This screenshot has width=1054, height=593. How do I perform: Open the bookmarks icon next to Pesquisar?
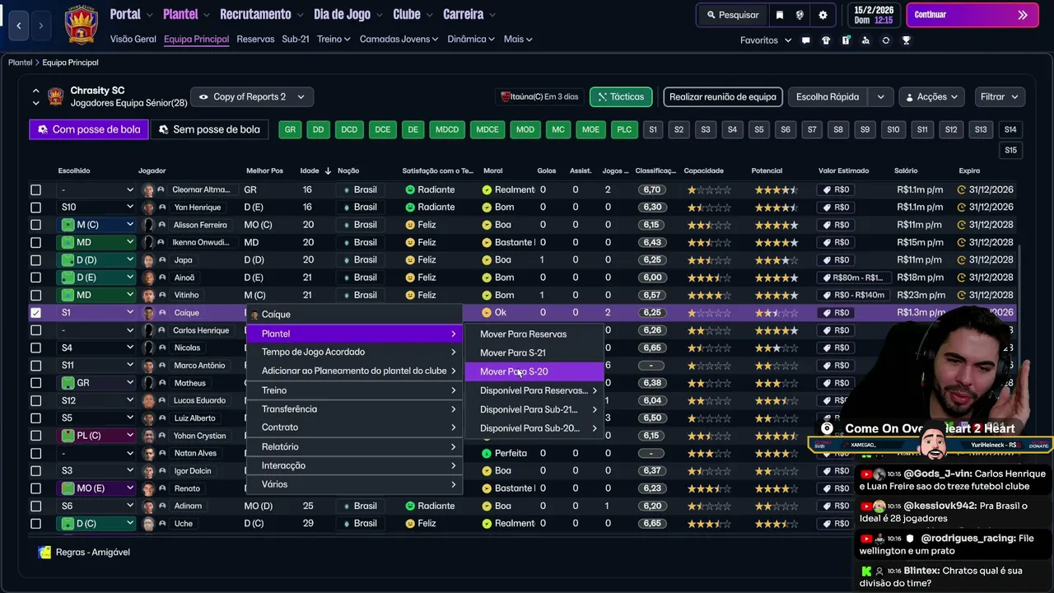(780, 15)
